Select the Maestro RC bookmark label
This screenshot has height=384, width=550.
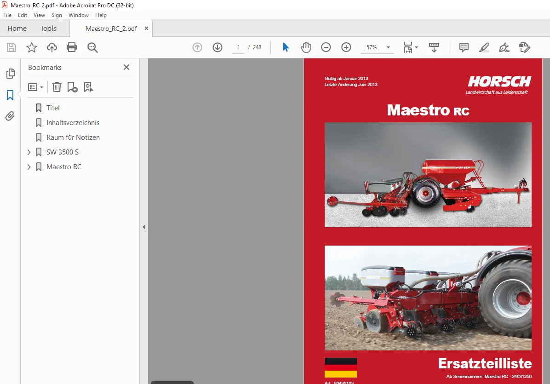click(64, 167)
